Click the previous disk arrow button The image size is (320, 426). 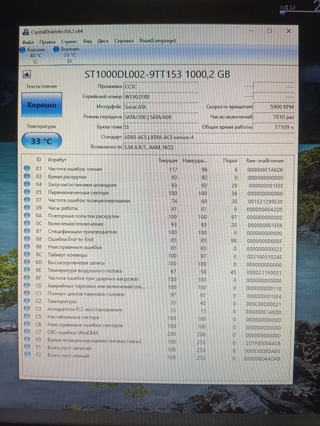coord(27,74)
